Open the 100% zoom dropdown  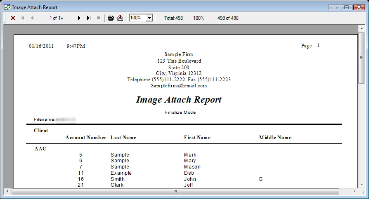149,18
